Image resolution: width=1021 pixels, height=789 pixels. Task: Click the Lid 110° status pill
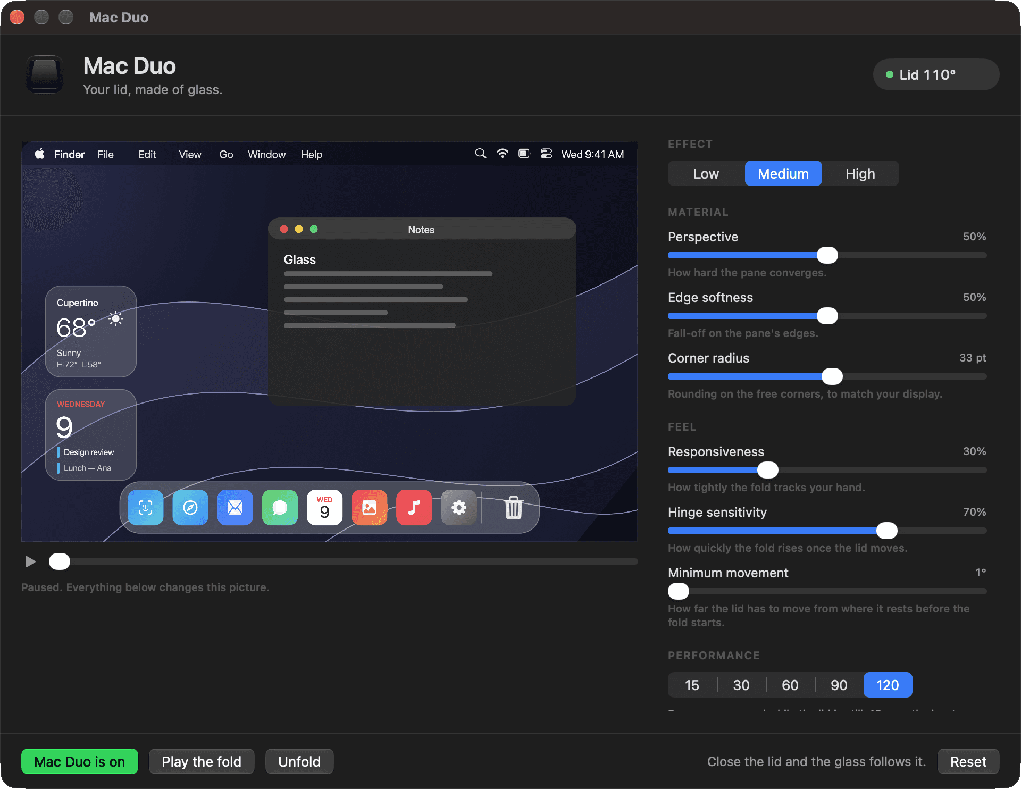[936, 74]
